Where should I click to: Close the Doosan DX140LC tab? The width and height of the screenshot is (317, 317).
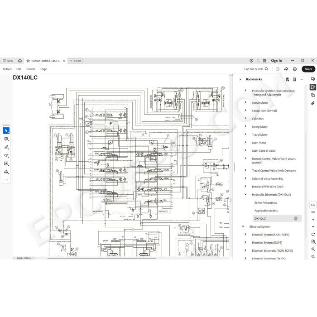click(64, 61)
